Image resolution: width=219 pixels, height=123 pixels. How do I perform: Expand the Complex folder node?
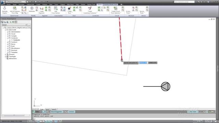[8, 36]
